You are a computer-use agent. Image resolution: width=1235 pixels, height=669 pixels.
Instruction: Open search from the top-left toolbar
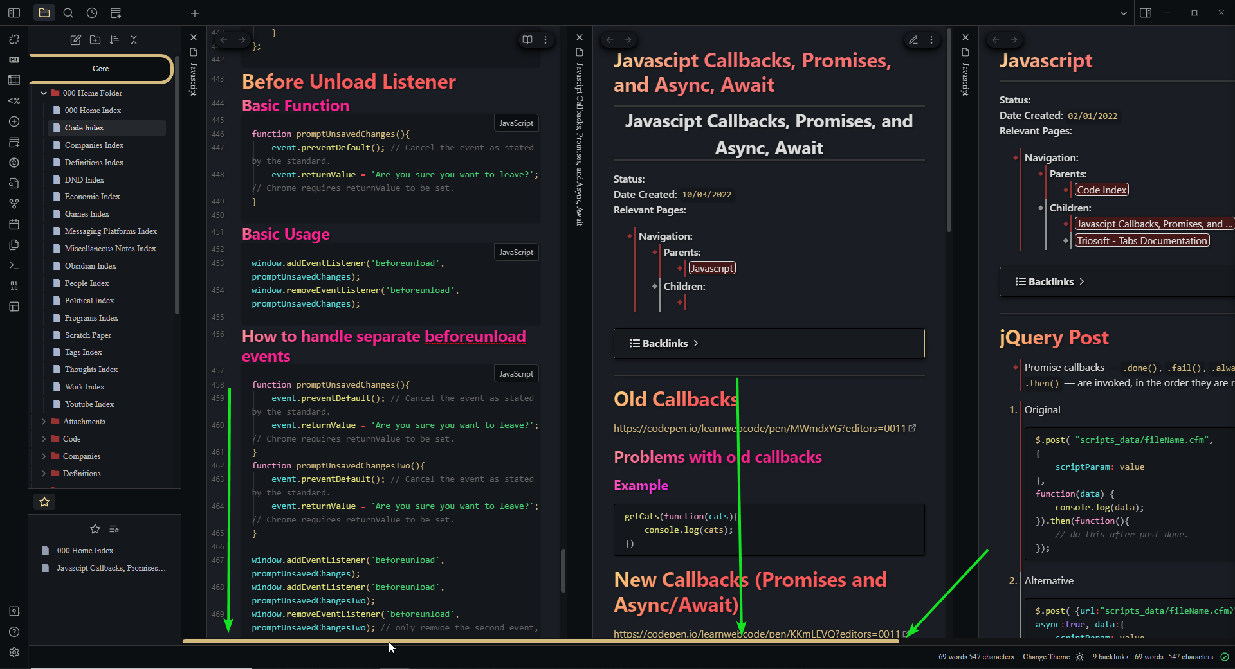(68, 13)
